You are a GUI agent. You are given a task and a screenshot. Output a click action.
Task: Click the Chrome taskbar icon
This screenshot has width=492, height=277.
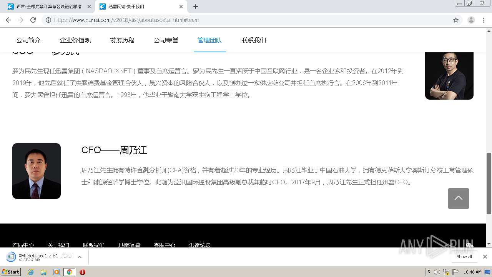(x=69, y=272)
